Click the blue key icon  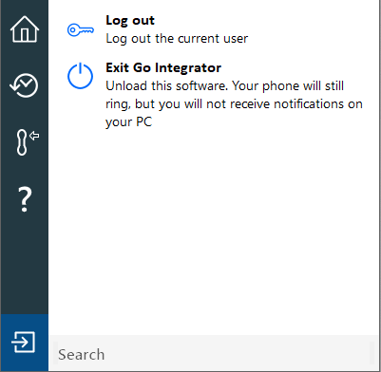(81, 30)
